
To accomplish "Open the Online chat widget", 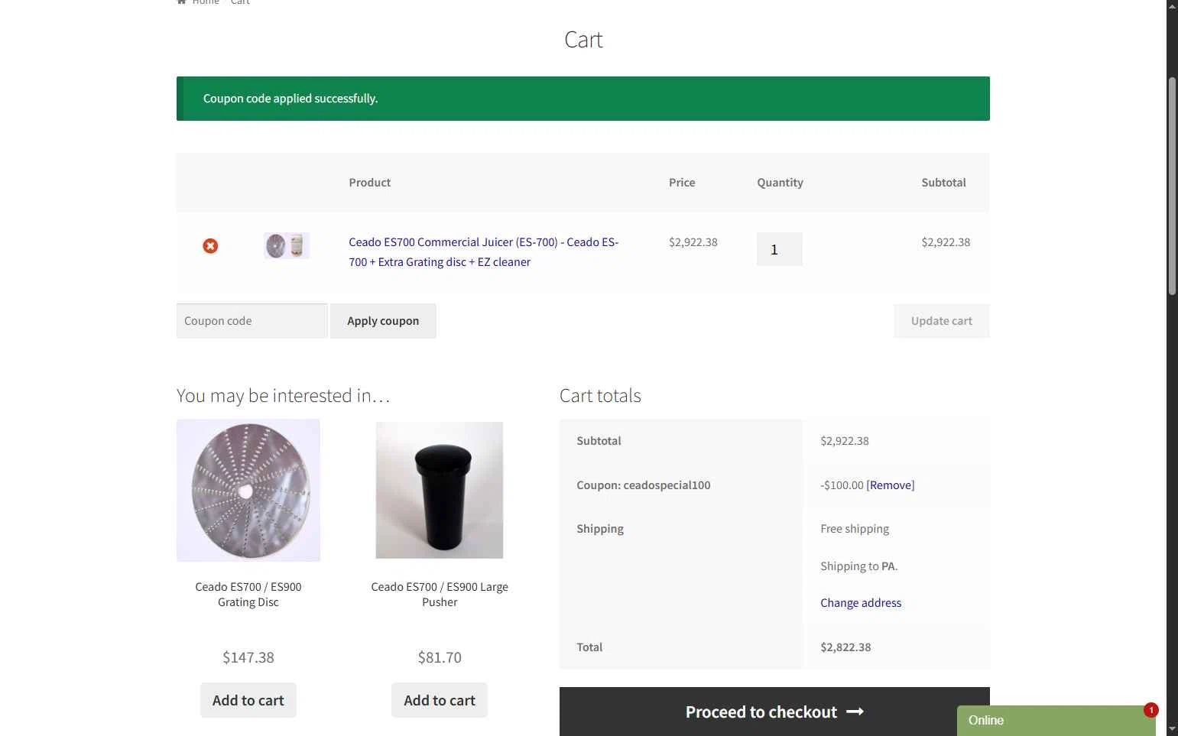I will [1056, 721].
